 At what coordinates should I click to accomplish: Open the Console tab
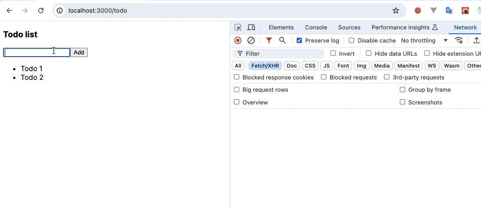[x=316, y=27]
